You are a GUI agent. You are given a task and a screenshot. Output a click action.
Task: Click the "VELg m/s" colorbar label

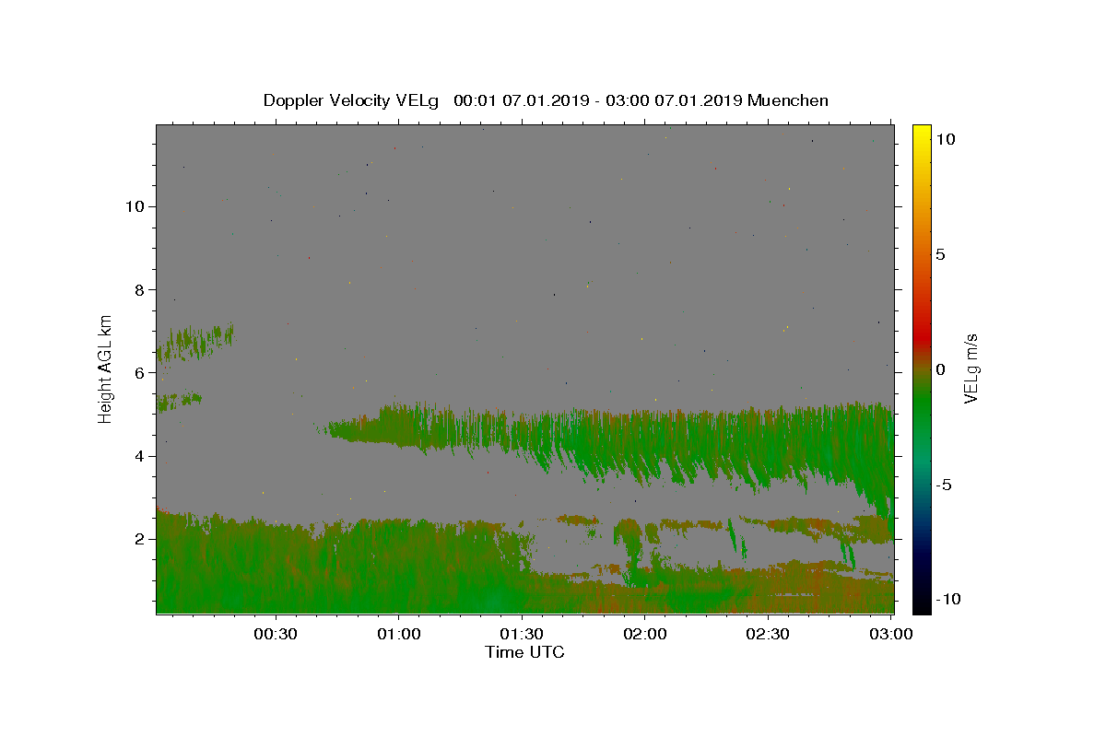coord(971,368)
